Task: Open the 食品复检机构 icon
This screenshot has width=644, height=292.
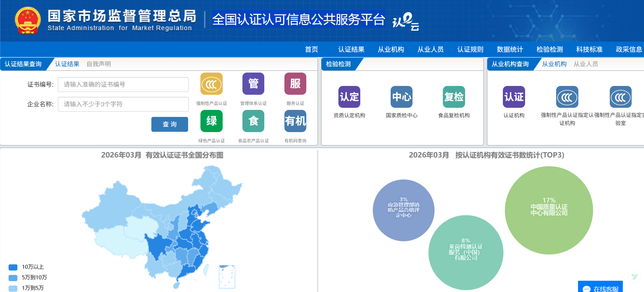Action: 454,97
